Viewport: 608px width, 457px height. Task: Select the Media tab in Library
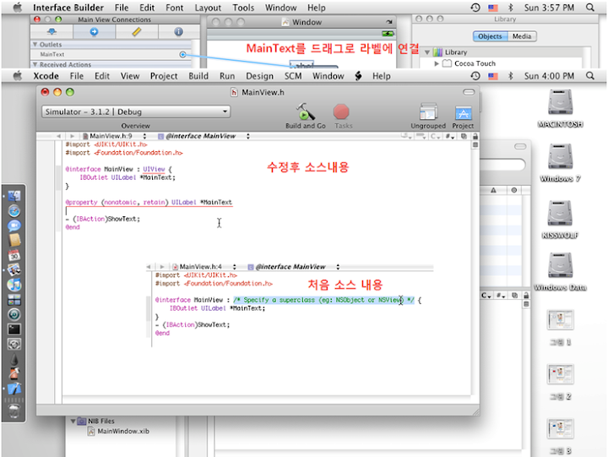[x=522, y=36]
